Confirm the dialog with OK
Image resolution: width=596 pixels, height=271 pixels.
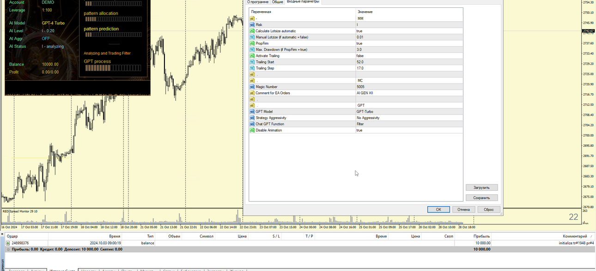pyautogui.click(x=438, y=209)
